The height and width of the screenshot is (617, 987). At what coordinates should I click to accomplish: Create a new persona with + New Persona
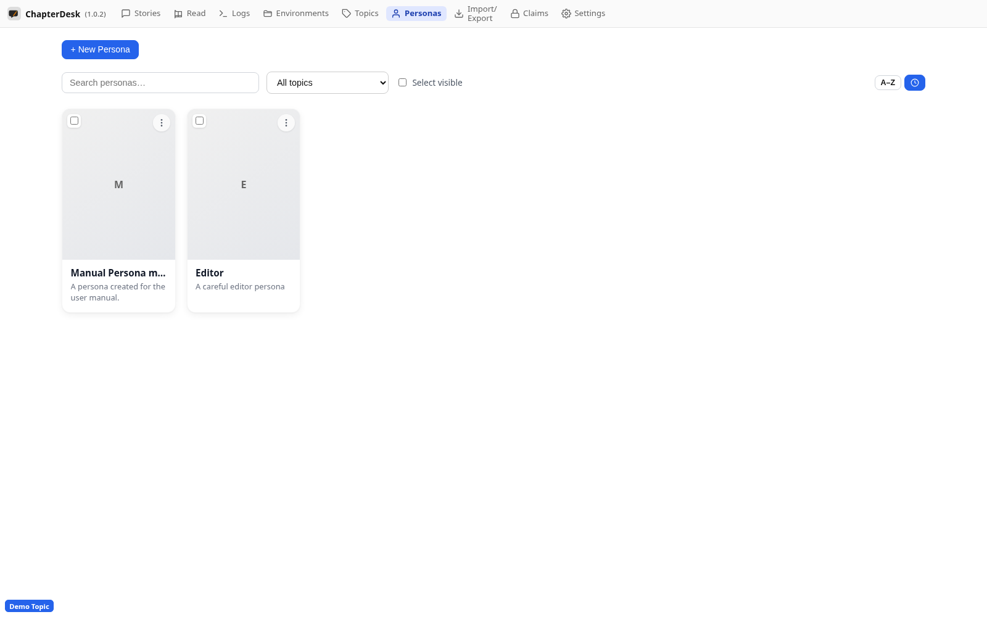tap(100, 49)
